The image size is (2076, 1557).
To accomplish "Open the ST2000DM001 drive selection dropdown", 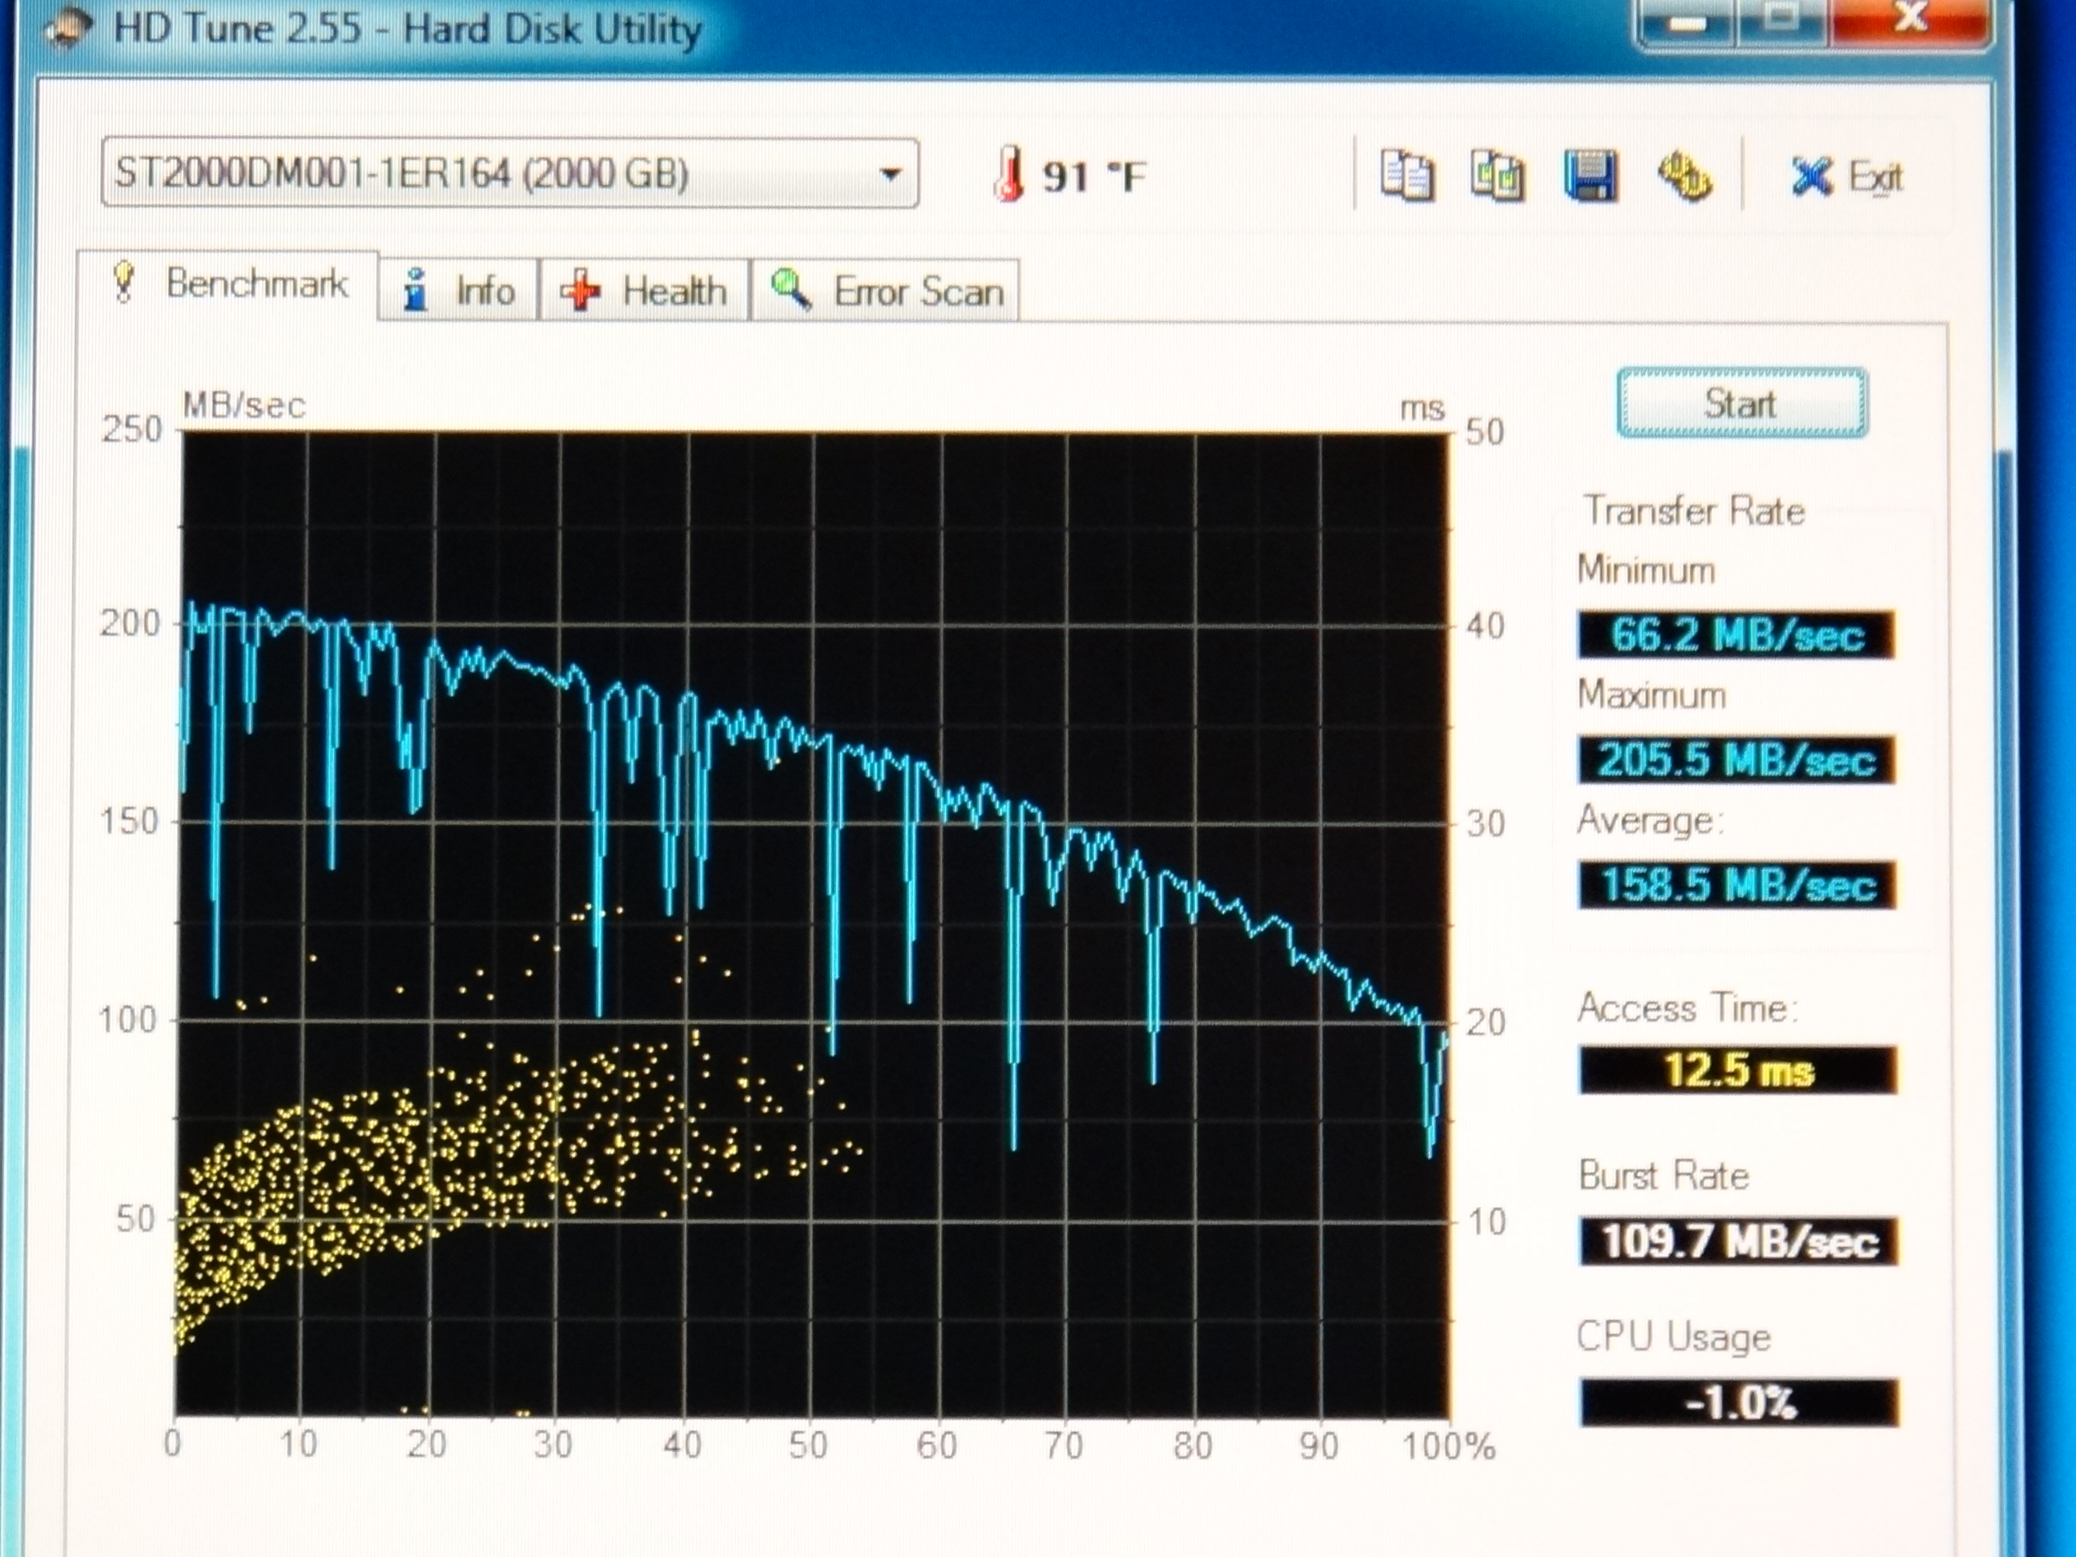I will click(x=509, y=174).
